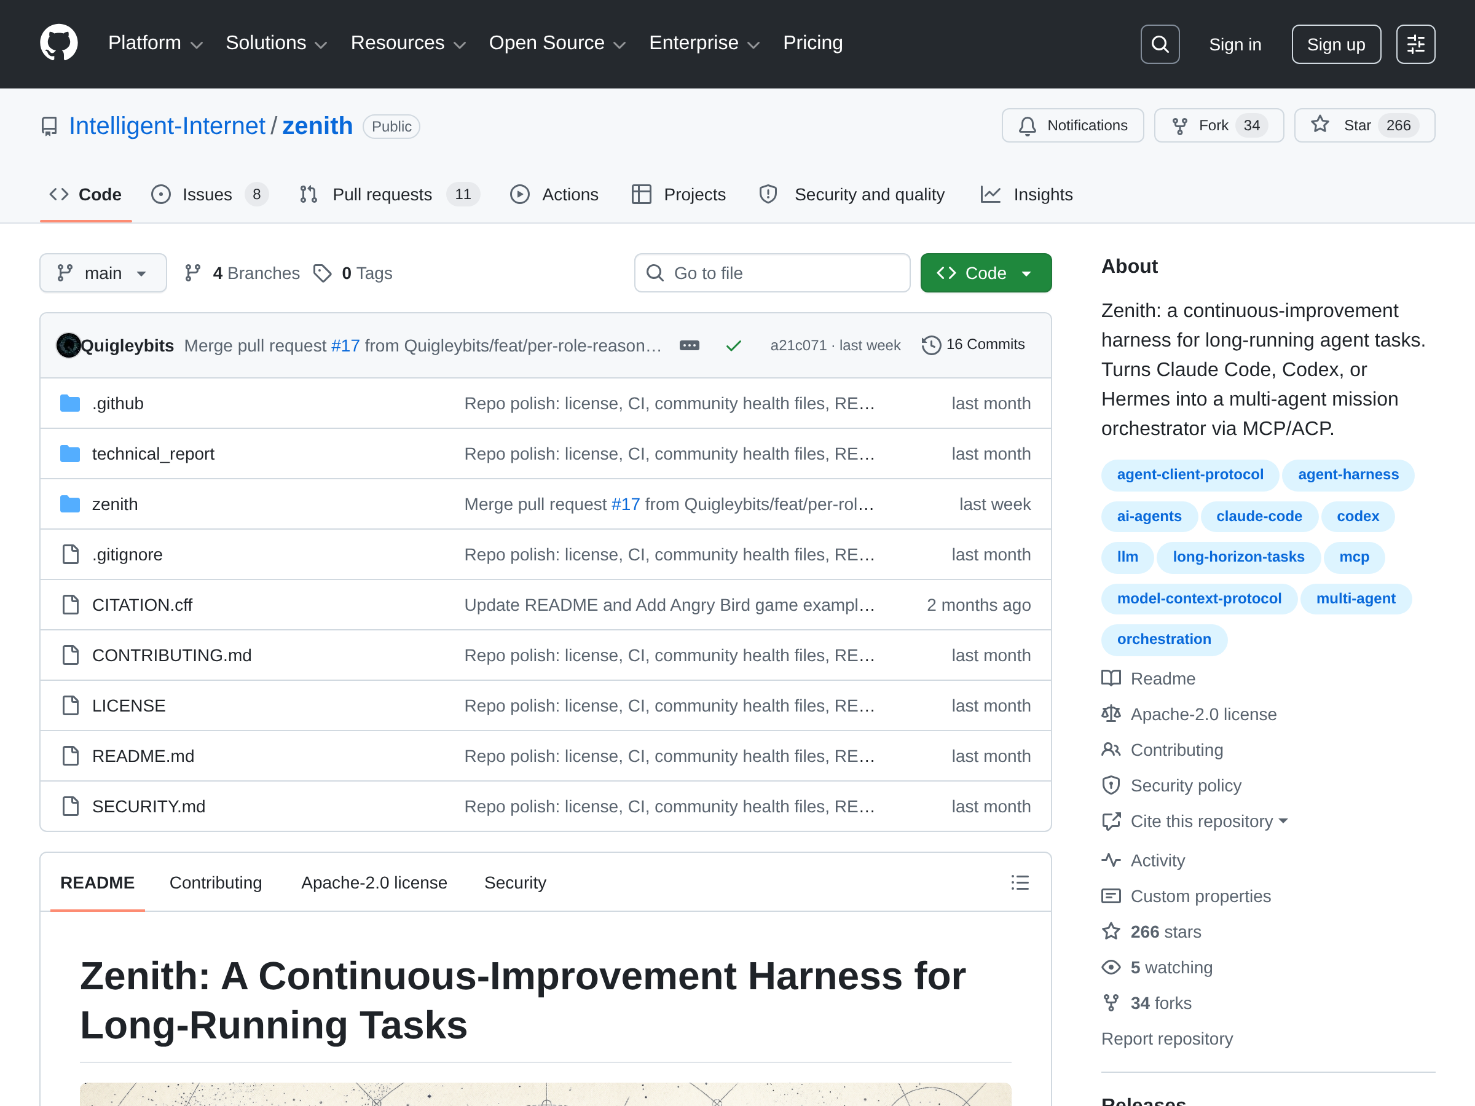This screenshot has width=1475, height=1106.
Task: Switch to the Projects tab
Action: tap(678, 195)
